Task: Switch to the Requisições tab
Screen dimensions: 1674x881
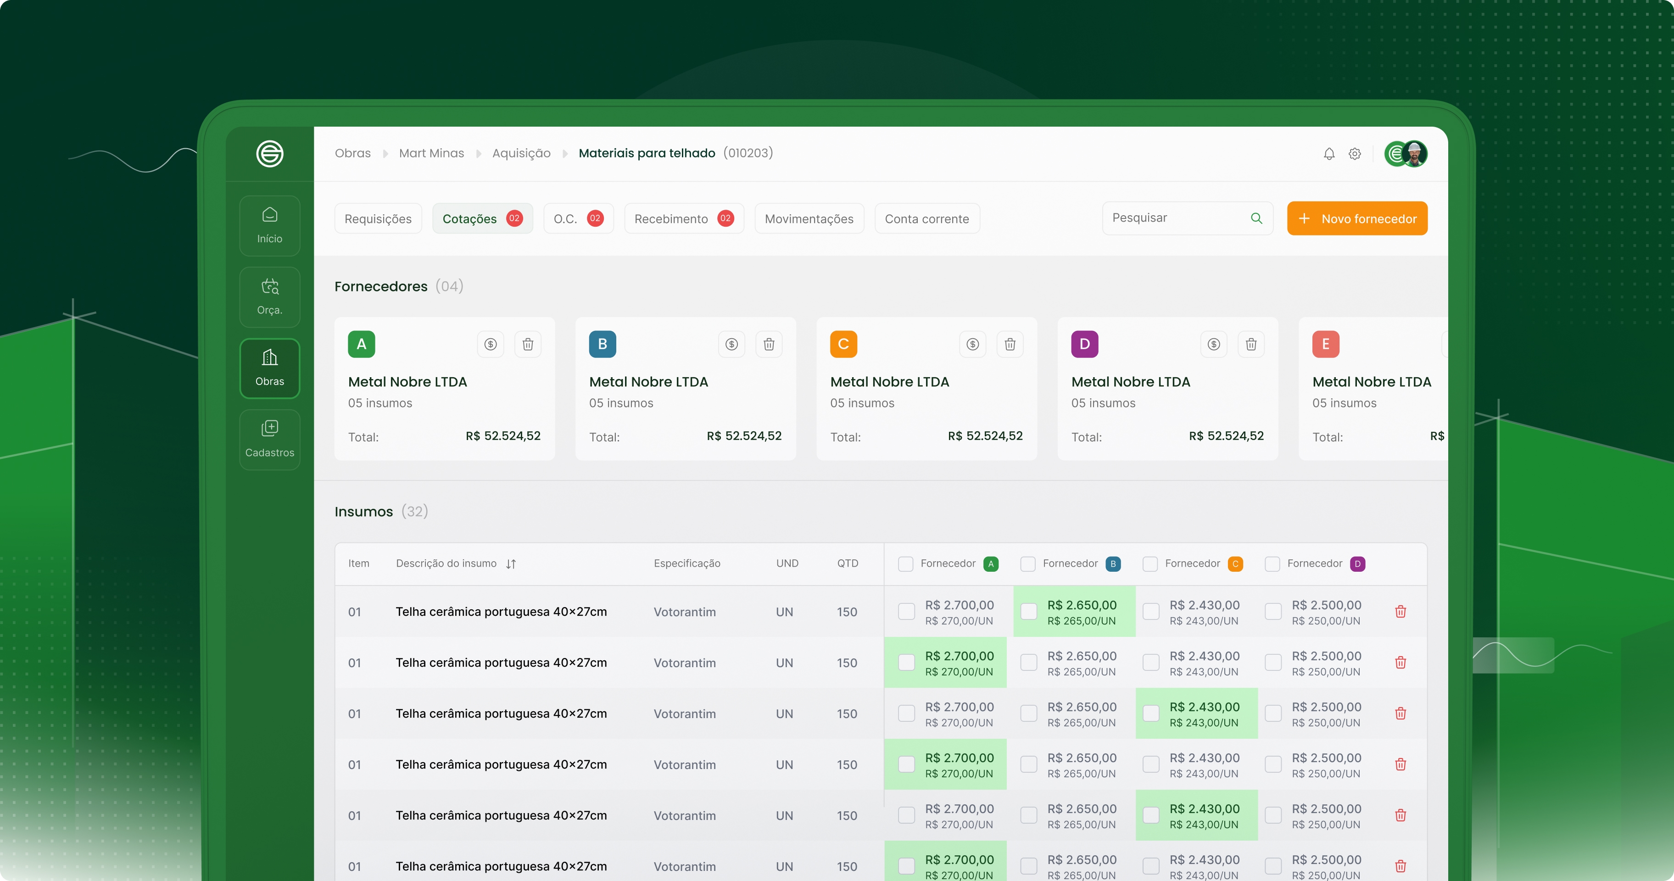Action: click(378, 218)
